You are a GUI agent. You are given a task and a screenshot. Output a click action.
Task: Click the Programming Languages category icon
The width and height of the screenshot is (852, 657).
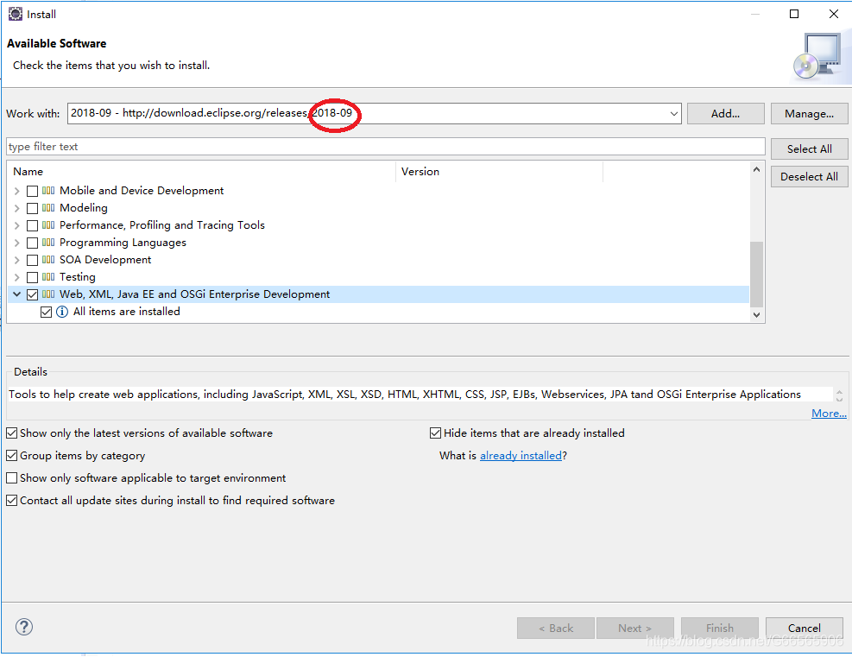click(x=48, y=243)
